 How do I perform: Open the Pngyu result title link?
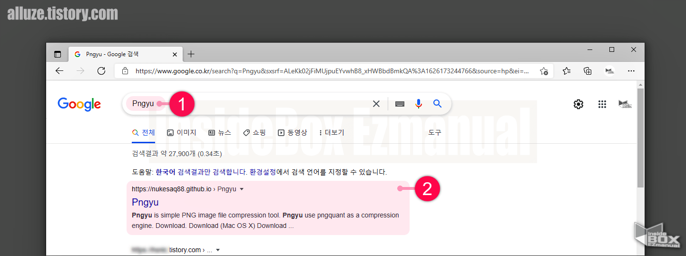[145, 202]
